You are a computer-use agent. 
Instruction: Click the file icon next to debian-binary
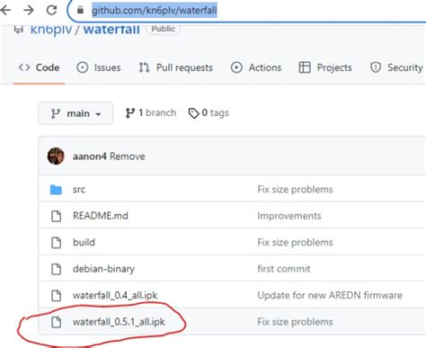click(x=56, y=269)
